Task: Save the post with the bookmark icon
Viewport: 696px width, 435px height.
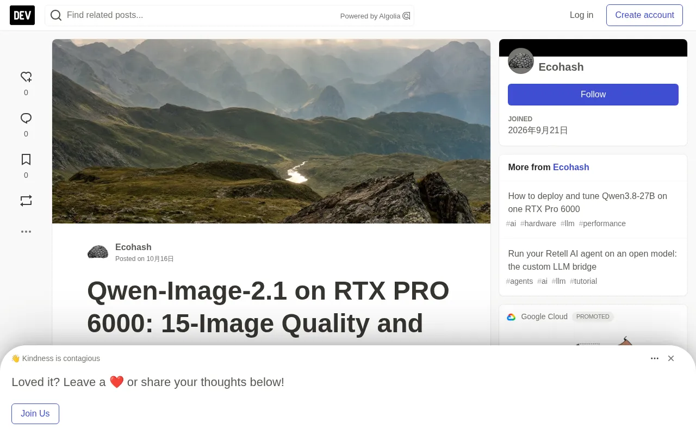Action: (26, 160)
